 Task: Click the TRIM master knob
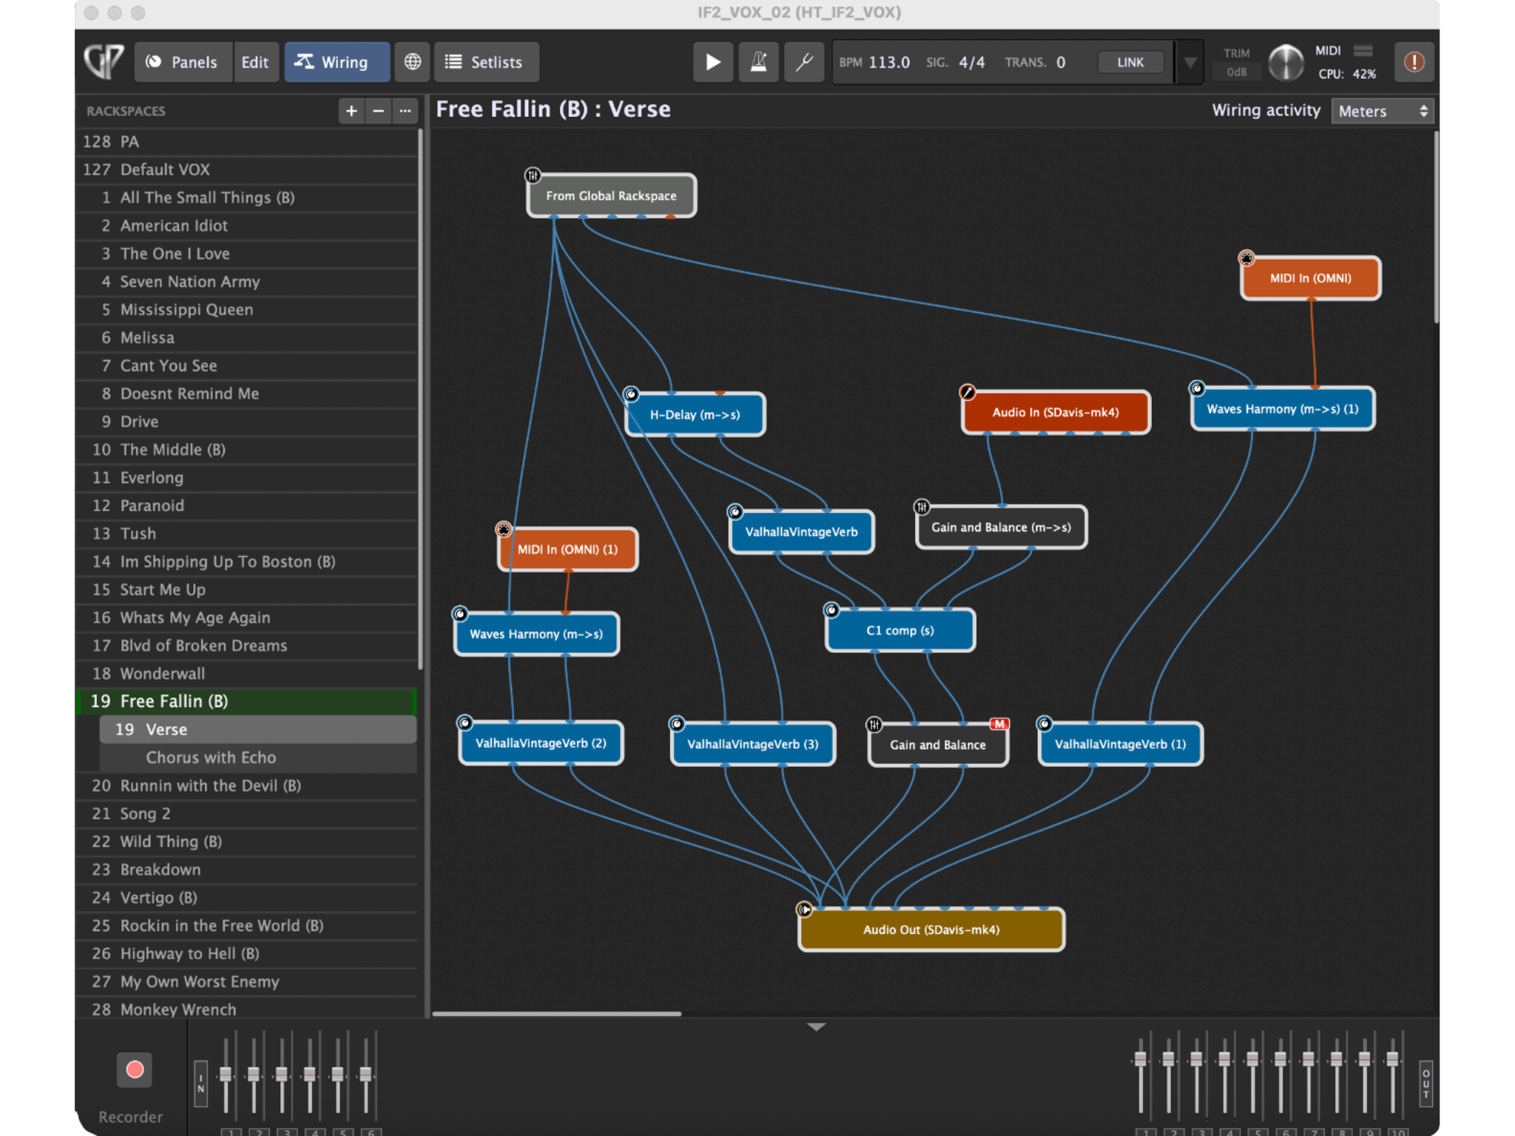pyautogui.click(x=1286, y=63)
